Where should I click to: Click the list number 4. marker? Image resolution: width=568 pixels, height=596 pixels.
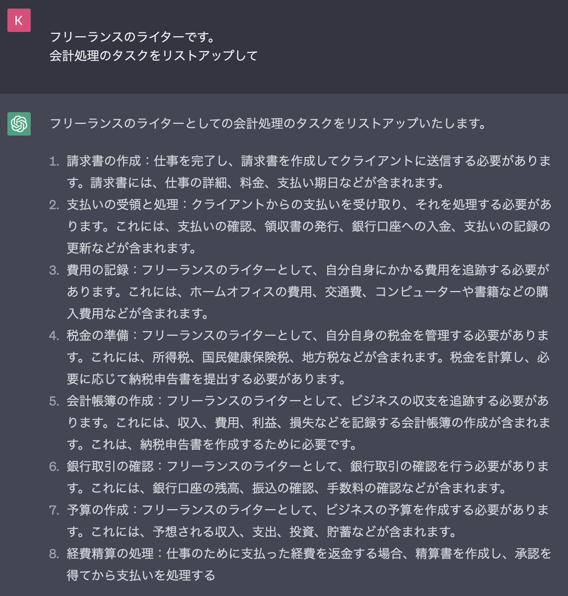(x=54, y=336)
